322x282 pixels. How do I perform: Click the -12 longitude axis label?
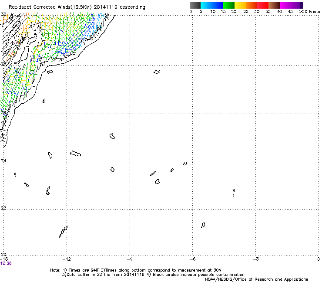67,259
